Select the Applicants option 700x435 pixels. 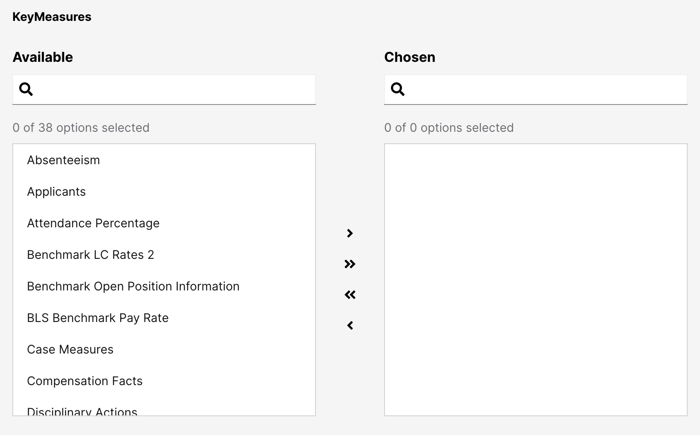(x=56, y=191)
